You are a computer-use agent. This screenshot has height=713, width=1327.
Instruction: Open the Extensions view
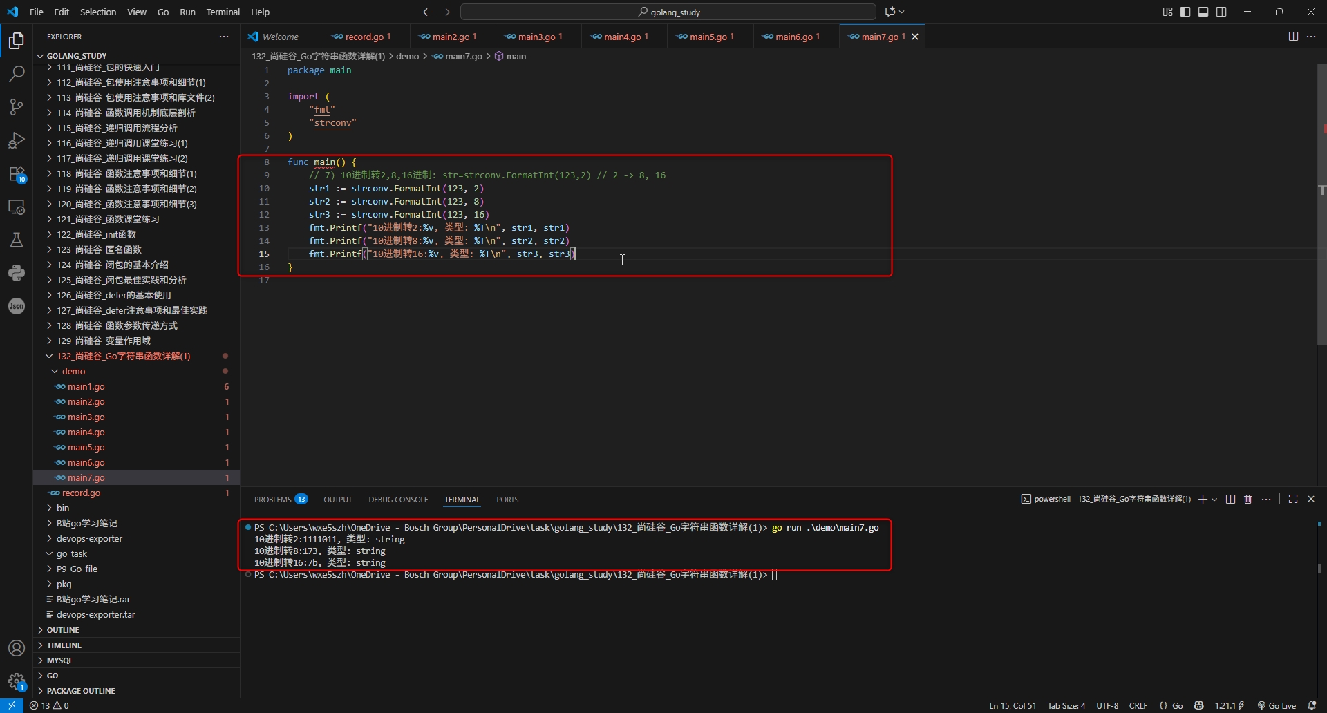point(17,173)
